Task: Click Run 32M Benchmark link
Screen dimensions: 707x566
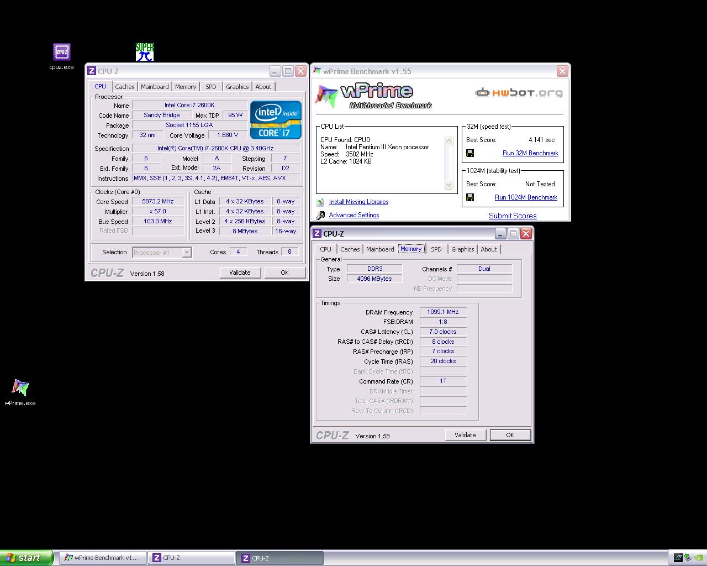Action: (x=530, y=153)
